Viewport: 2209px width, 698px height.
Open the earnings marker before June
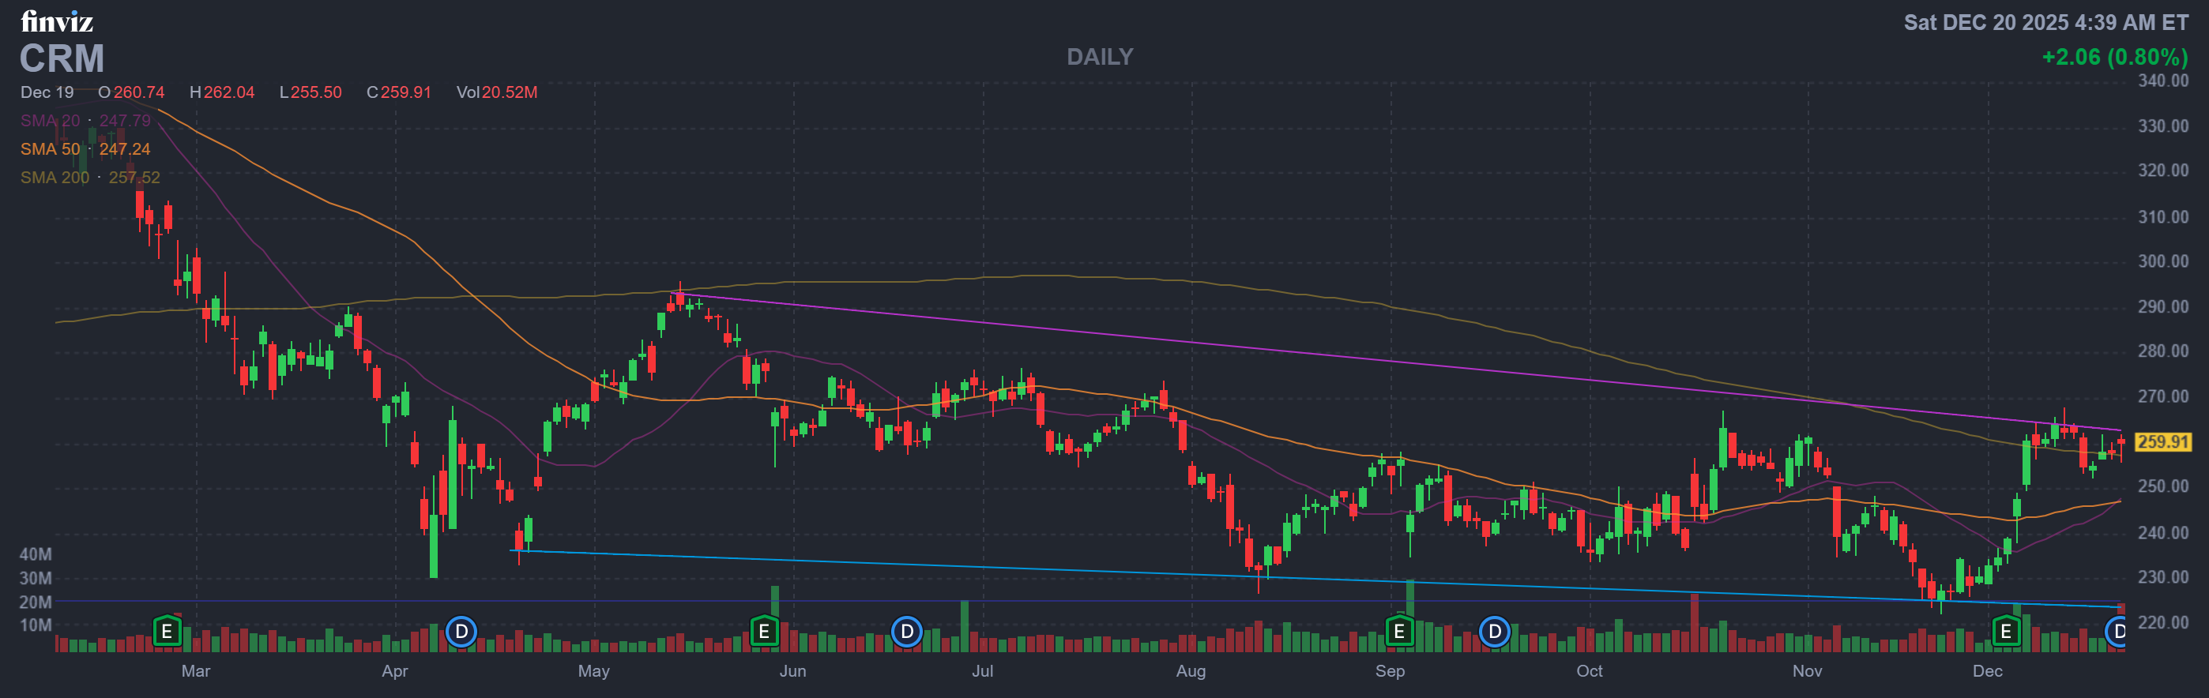[763, 632]
